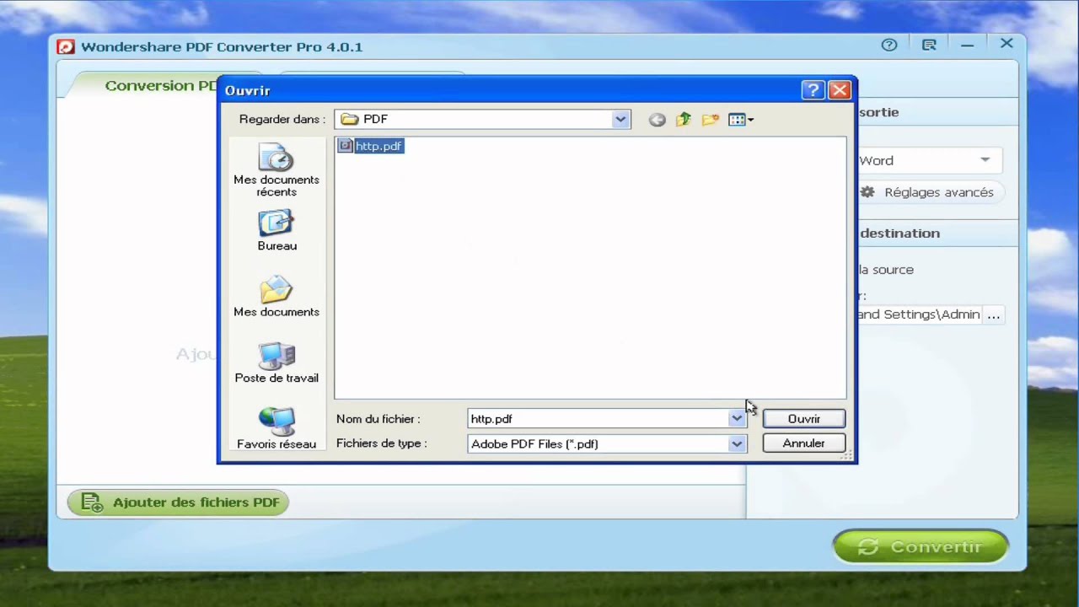Browse output folder with ellipsis button
The height and width of the screenshot is (607, 1079).
pyautogui.click(x=993, y=314)
